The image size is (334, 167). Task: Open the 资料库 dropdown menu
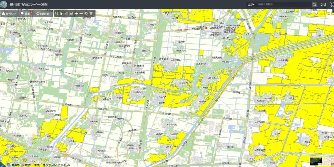click(x=9, y=14)
